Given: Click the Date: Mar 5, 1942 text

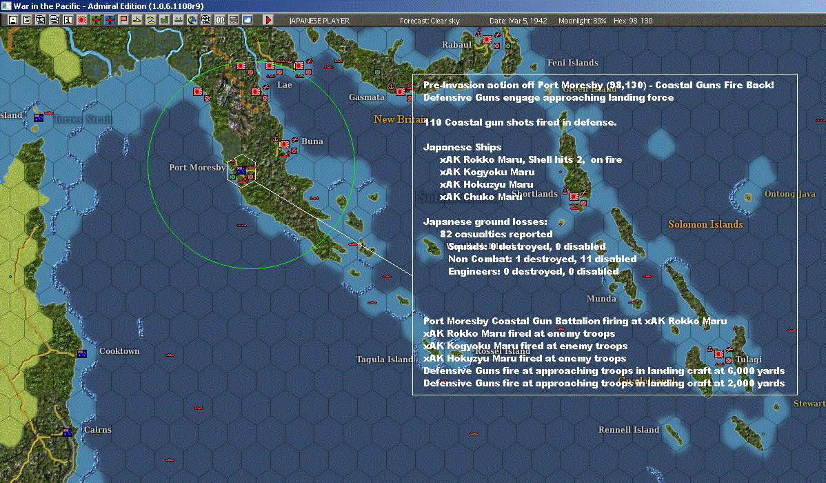Looking at the screenshot, I should click(518, 21).
